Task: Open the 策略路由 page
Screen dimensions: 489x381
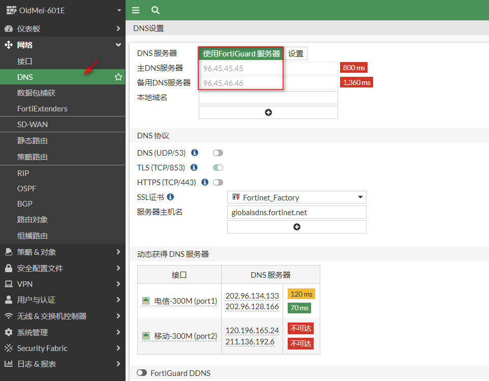Action: (63, 157)
